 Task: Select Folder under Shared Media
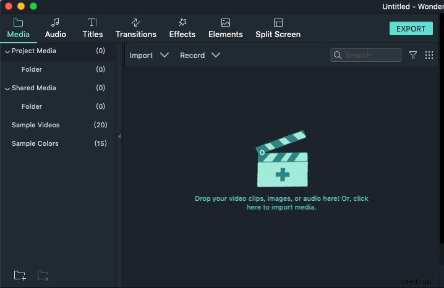point(58,106)
